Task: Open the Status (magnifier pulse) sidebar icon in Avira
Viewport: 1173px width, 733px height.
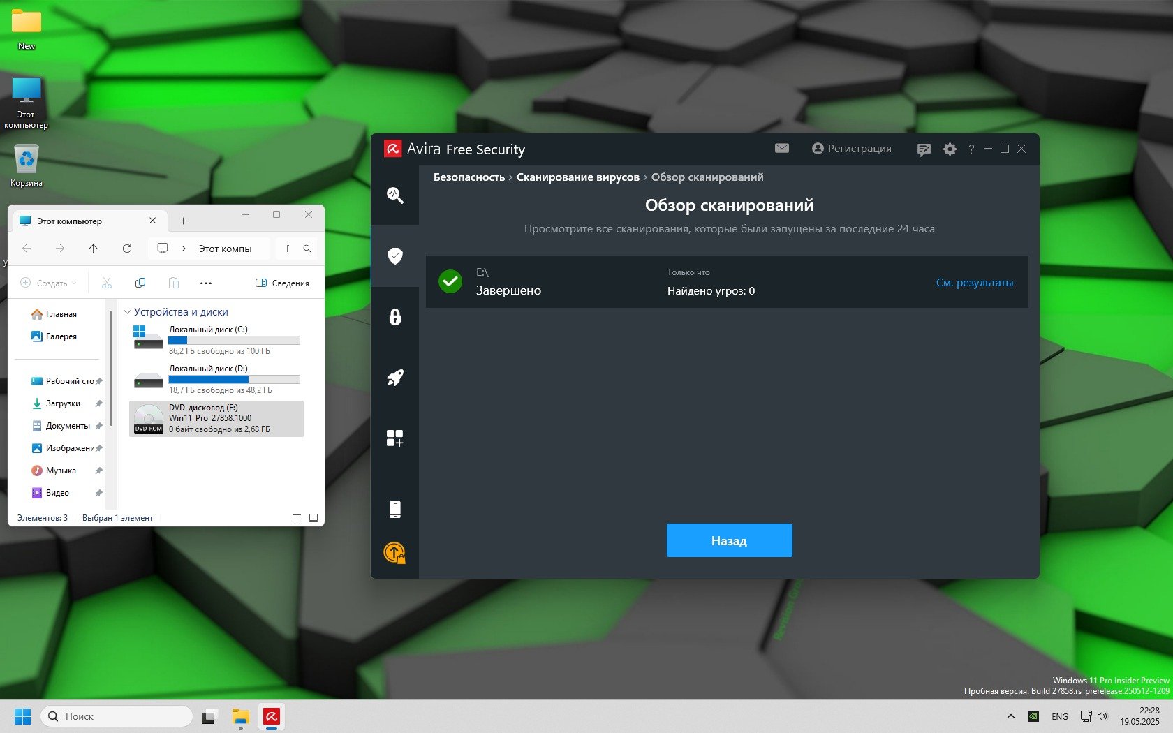Action: pos(395,195)
